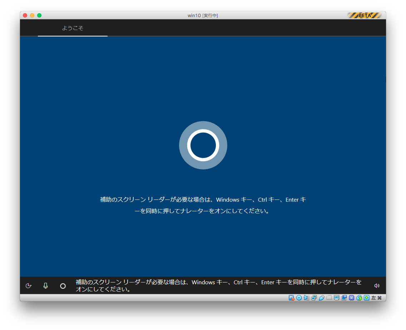Open VirtualBox video capture icon
This screenshot has height=330, width=406.
pos(344,298)
